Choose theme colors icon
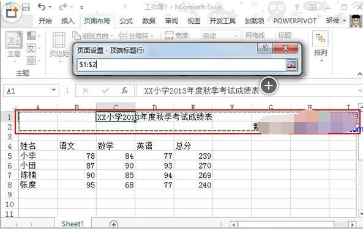Viewport: 363px width, 229px height. tap(33, 36)
